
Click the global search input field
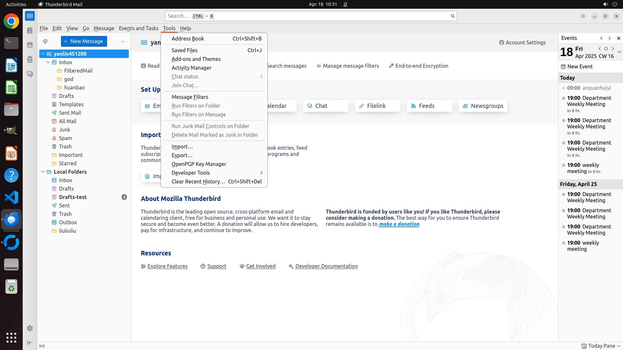pyautogui.click(x=308, y=16)
